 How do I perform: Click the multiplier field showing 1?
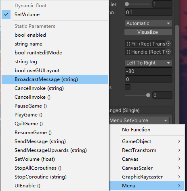[x=162, y=4]
